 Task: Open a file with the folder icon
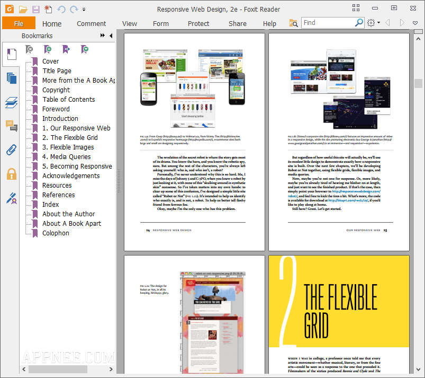pyautogui.click(x=23, y=10)
